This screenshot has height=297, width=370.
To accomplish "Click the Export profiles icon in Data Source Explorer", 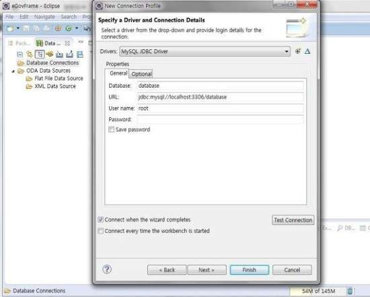I will coord(69,55).
